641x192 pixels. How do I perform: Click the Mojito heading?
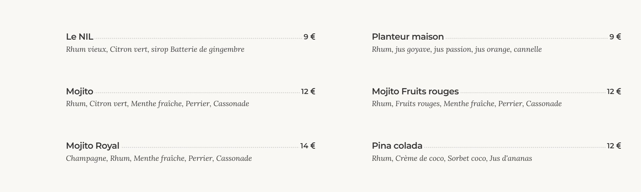pyautogui.click(x=80, y=91)
